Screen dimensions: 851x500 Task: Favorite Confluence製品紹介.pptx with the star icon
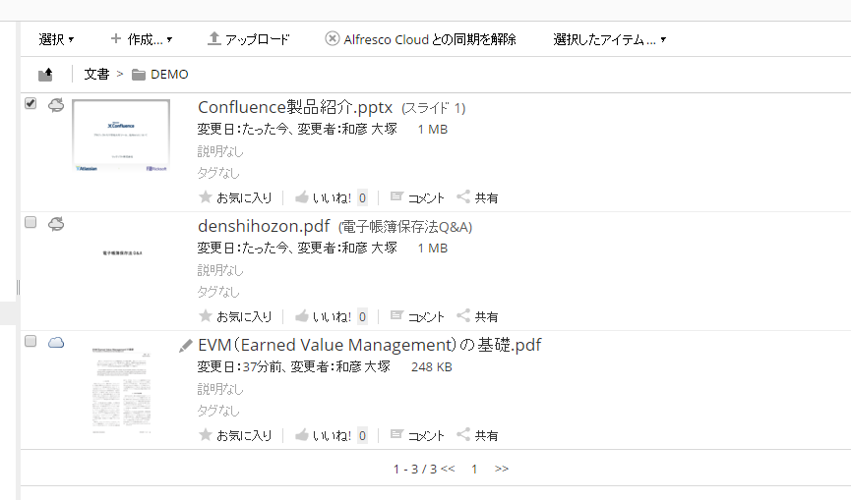205,197
